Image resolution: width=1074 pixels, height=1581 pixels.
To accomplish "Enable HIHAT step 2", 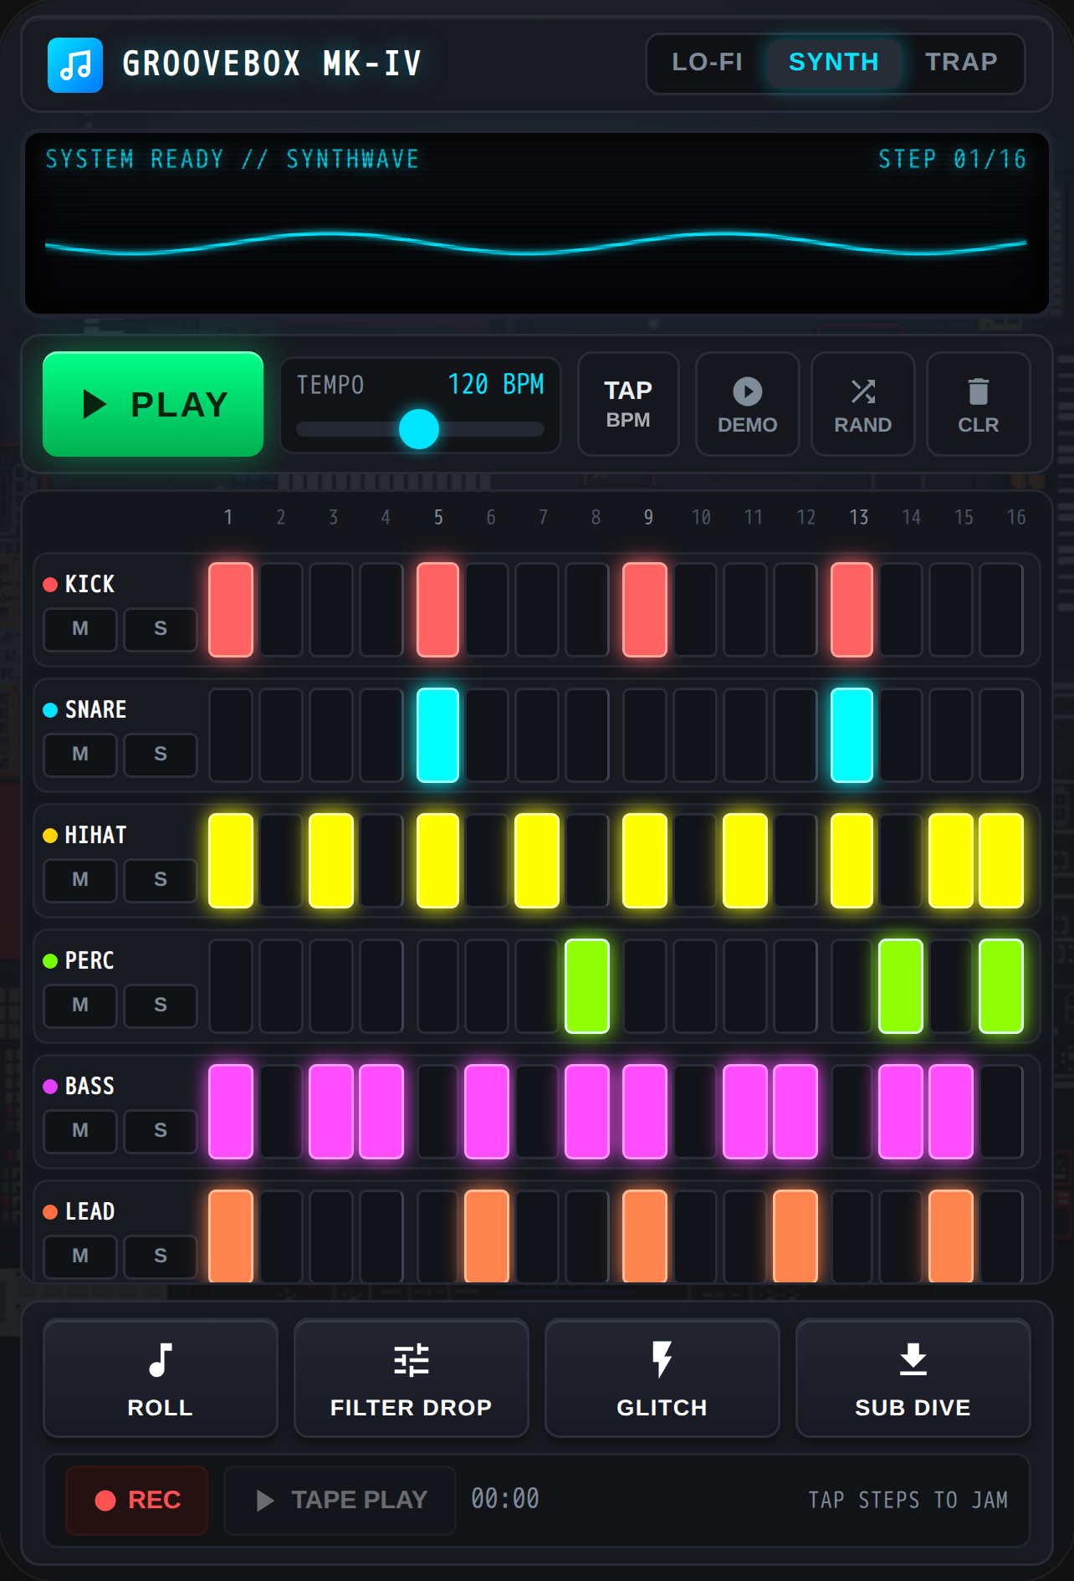I will pyautogui.click(x=281, y=861).
